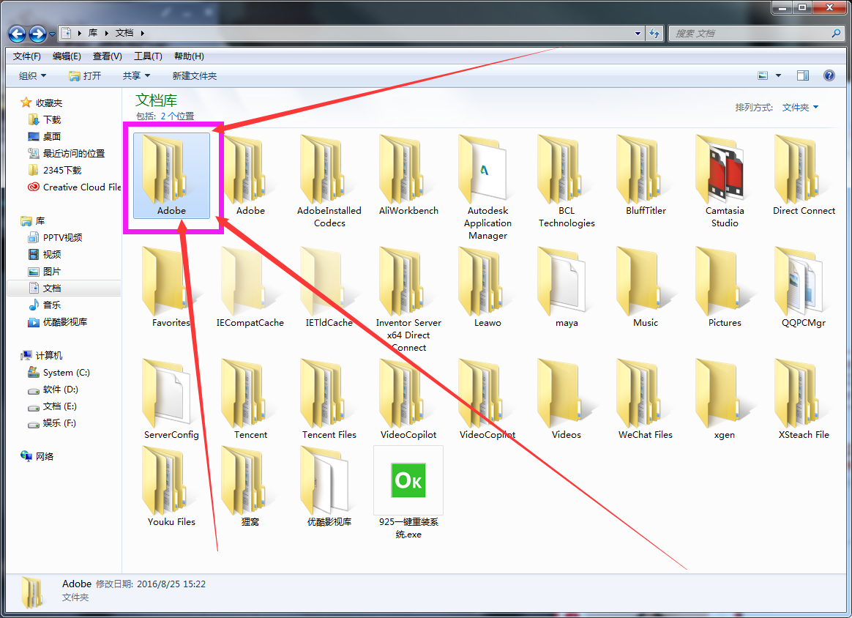
Task: Open the WeChat Files folder
Action: [645, 399]
